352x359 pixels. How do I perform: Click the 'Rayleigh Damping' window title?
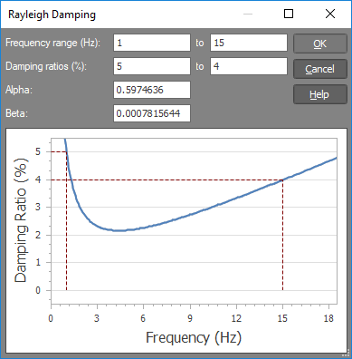pyautogui.click(x=52, y=15)
